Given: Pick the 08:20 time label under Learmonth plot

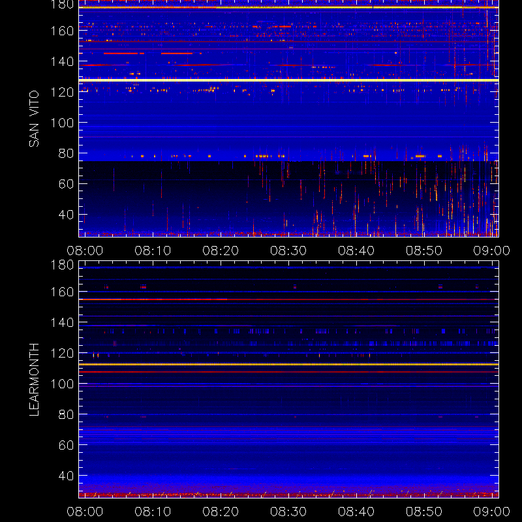Looking at the screenshot, I should click(221, 512).
